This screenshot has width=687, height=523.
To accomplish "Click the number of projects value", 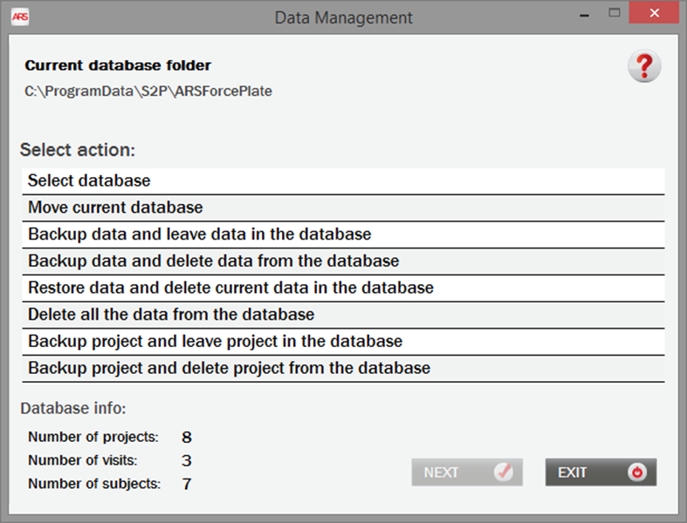I will pyautogui.click(x=187, y=437).
